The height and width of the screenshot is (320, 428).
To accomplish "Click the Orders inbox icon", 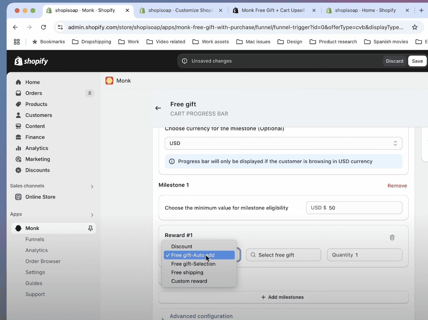I will 18,93.
